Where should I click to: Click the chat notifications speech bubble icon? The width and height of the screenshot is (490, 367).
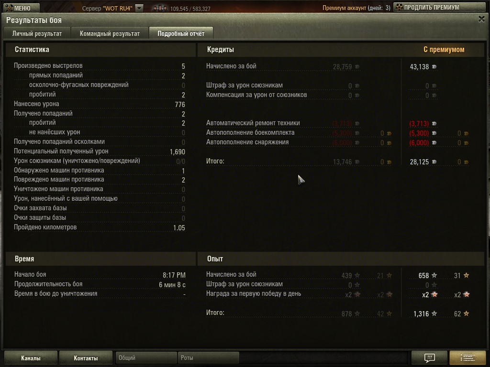tap(429, 357)
